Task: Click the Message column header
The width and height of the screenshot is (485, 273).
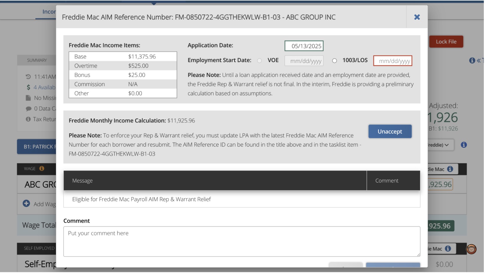Action: coord(216,181)
